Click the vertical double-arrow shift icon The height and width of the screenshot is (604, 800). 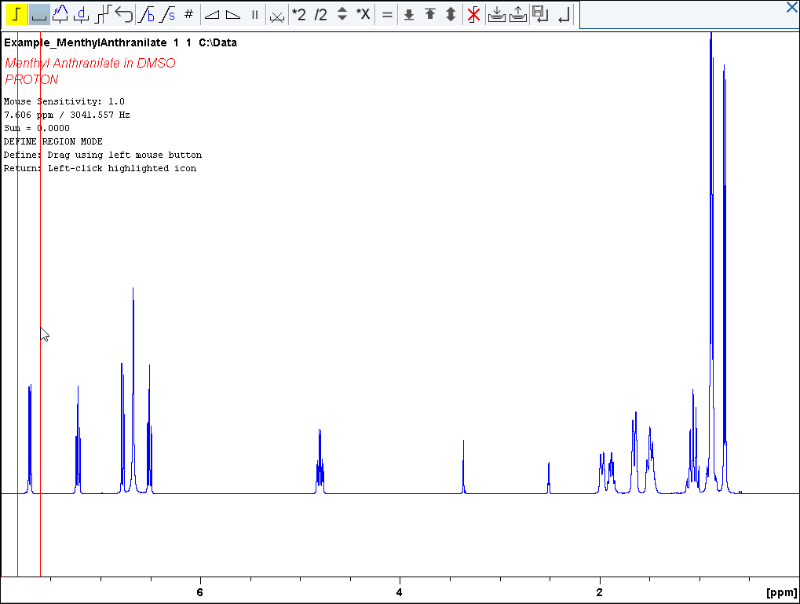[451, 14]
